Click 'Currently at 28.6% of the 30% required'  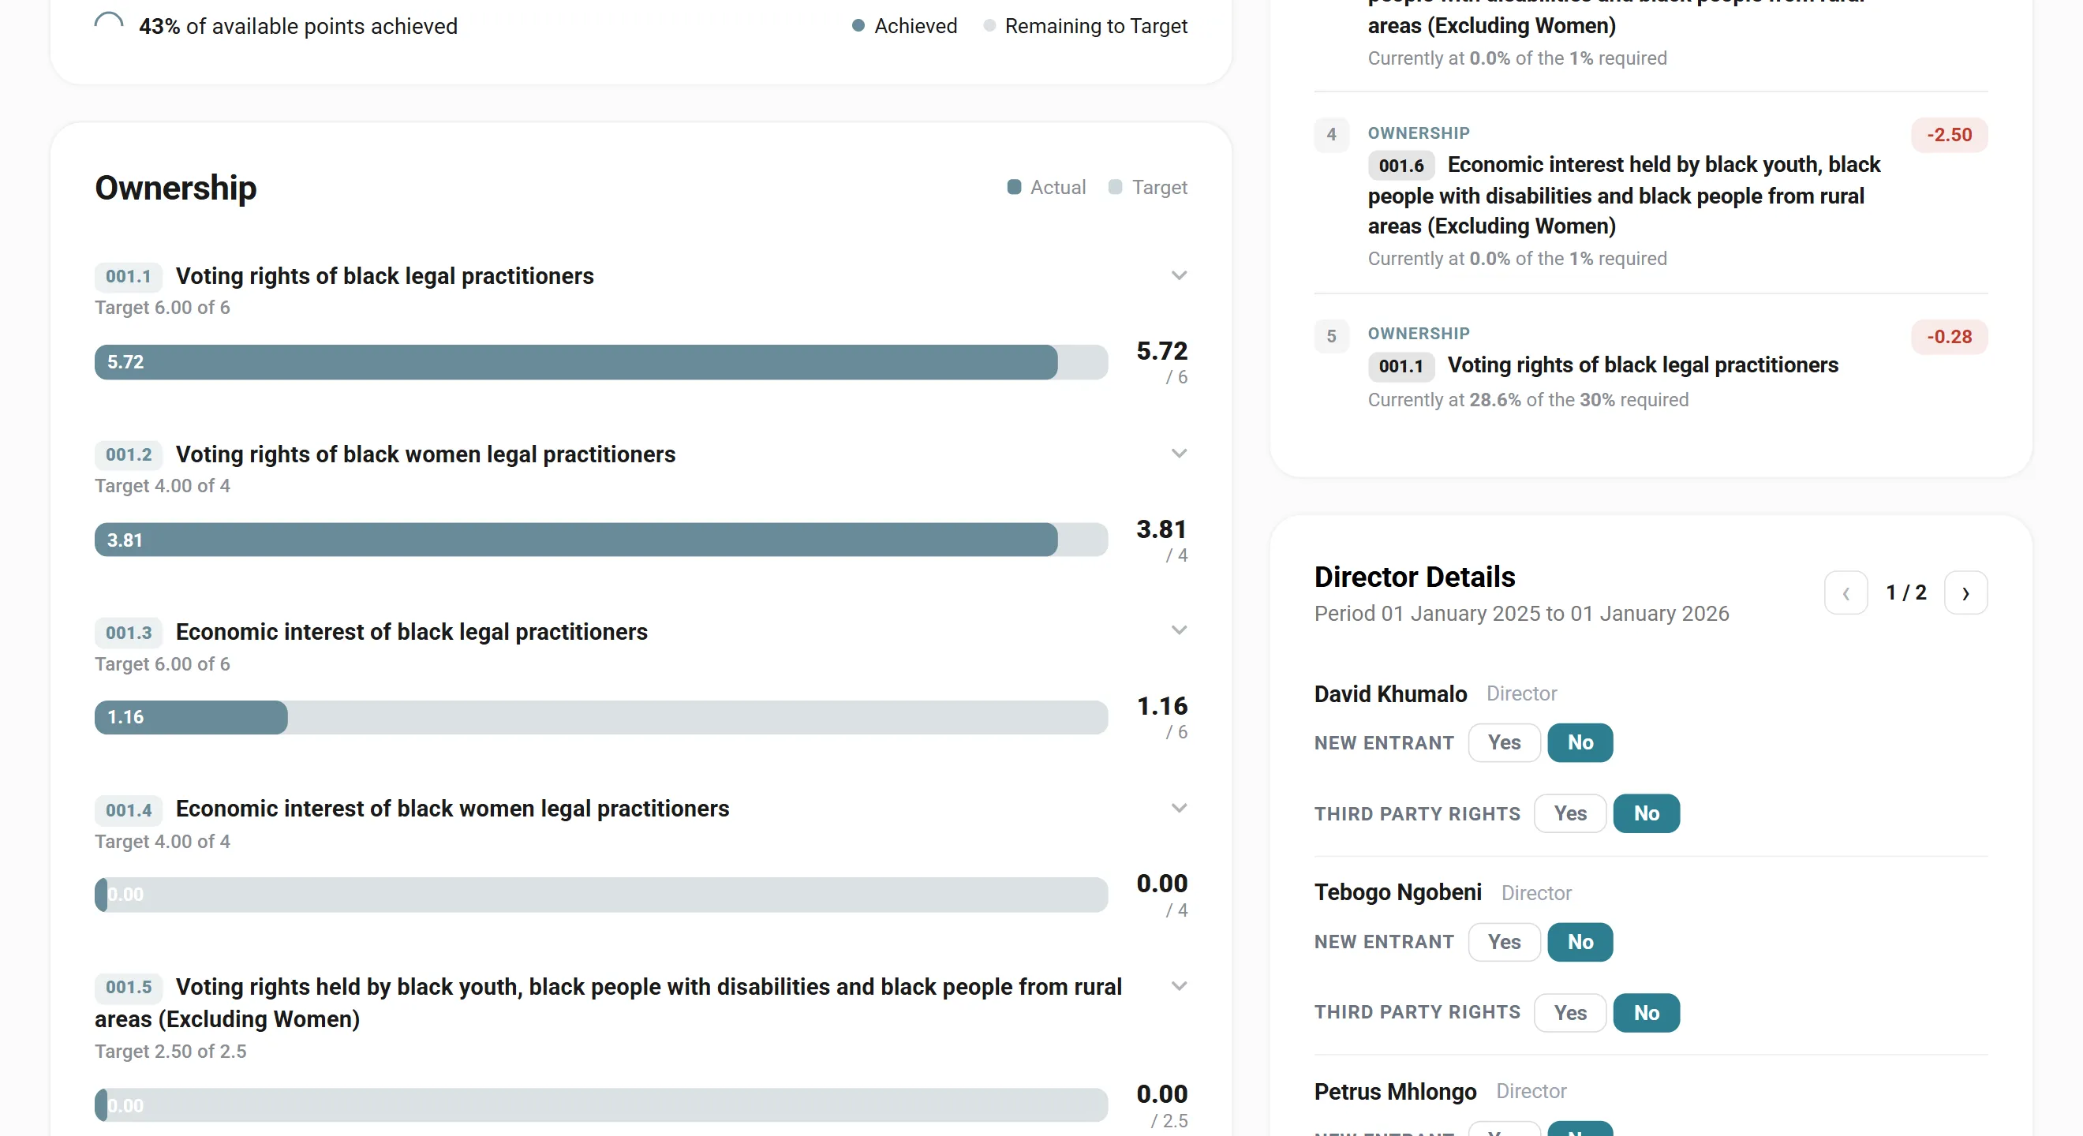click(x=1528, y=400)
